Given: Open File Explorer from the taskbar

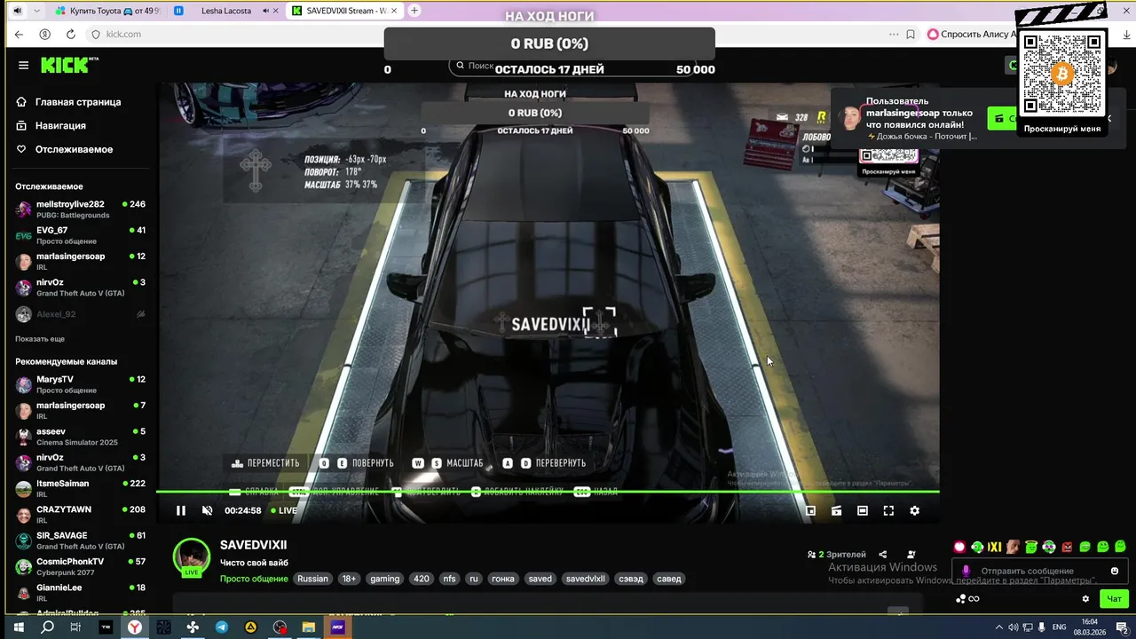Looking at the screenshot, I should 308,627.
